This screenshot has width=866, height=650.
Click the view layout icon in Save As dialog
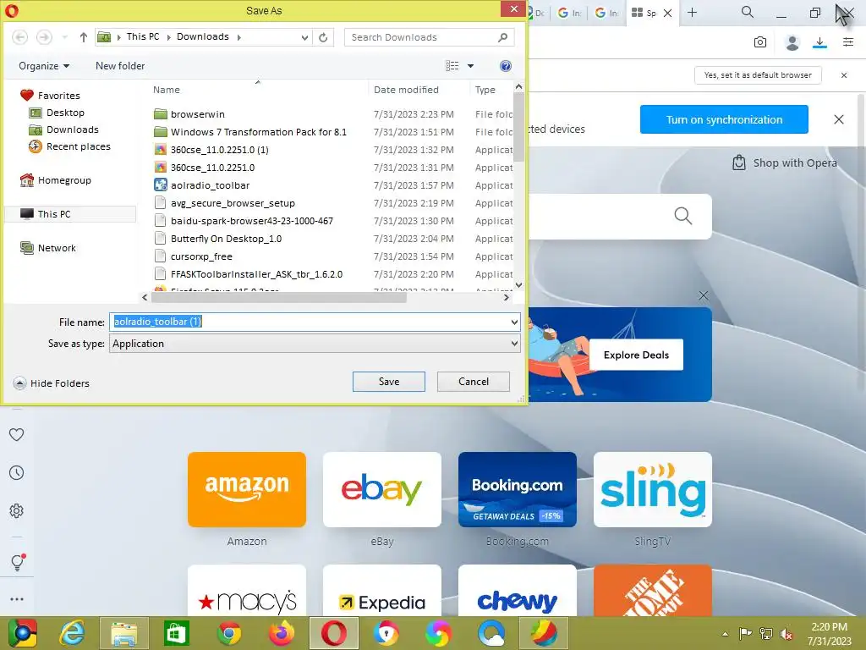(x=452, y=66)
